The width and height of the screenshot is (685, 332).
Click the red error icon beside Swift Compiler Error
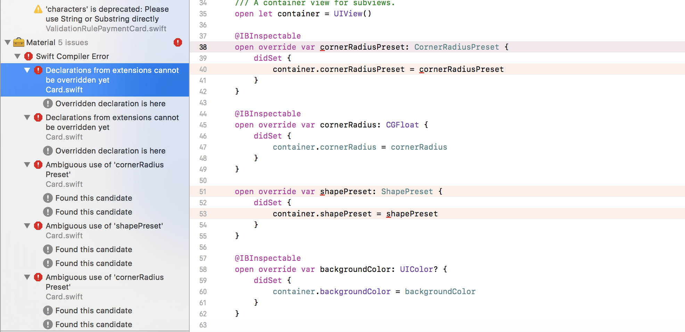pos(28,56)
